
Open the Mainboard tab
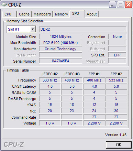pyautogui.click(x=42, y=14)
